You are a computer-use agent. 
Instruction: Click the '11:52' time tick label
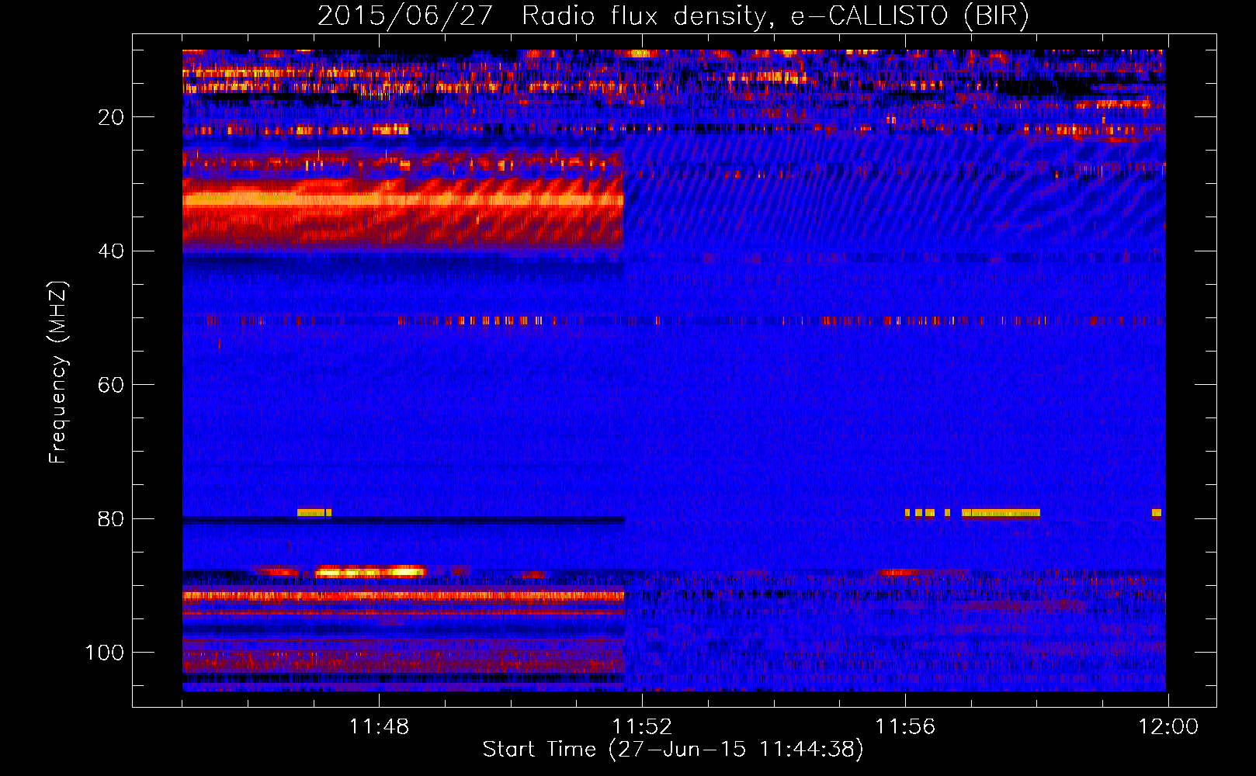[x=642, y=727]
